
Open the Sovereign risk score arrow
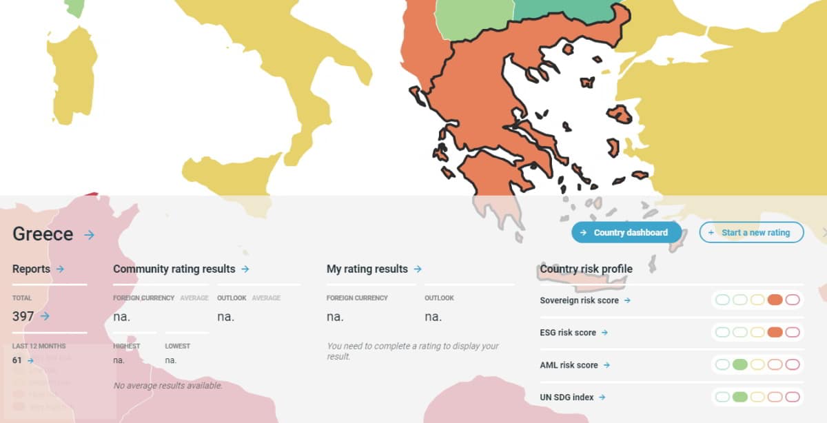pos(627,300)
